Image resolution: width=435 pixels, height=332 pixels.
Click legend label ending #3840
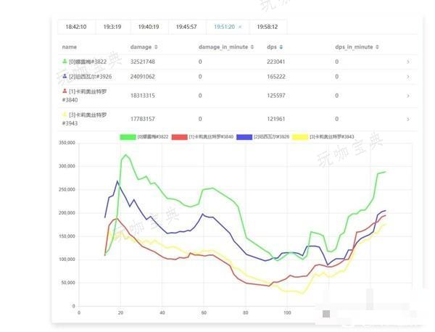[x=211, y=137]
